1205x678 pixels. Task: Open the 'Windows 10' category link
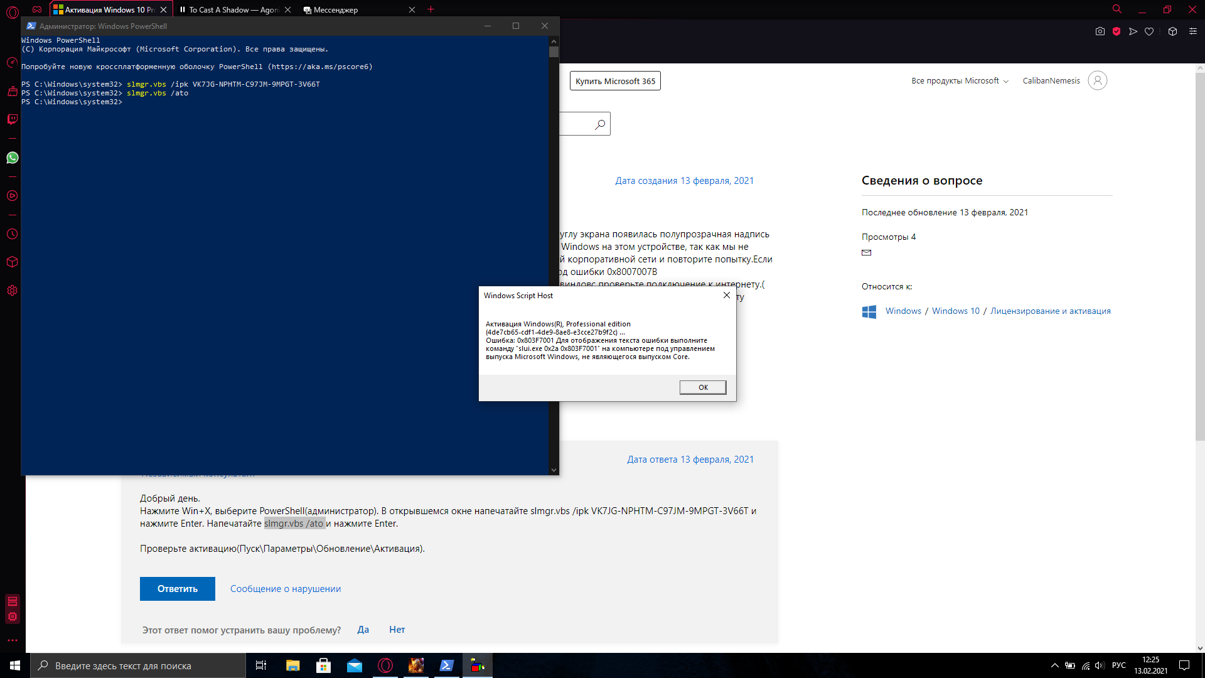[955, 311]
